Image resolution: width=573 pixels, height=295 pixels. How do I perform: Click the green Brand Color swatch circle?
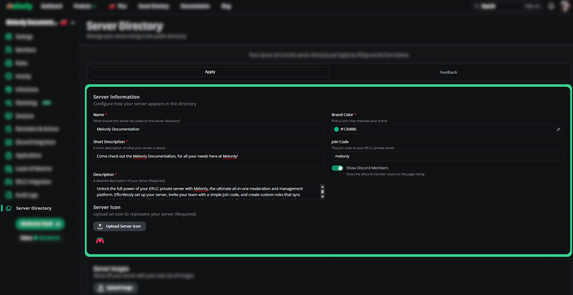[x=336, y=129]
